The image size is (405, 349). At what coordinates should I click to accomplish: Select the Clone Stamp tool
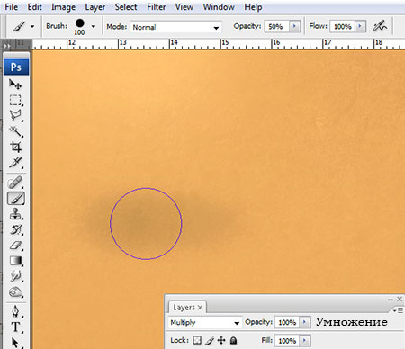15,214
